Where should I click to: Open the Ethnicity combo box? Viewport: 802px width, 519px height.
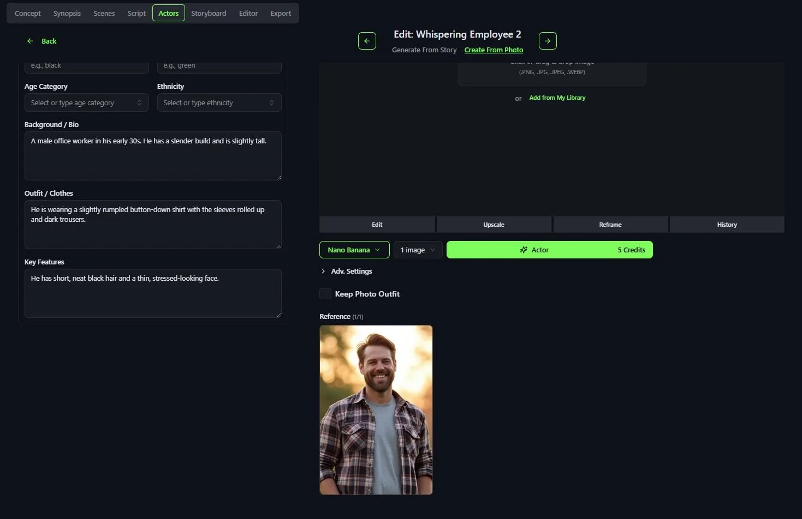[x=219, y=102]
